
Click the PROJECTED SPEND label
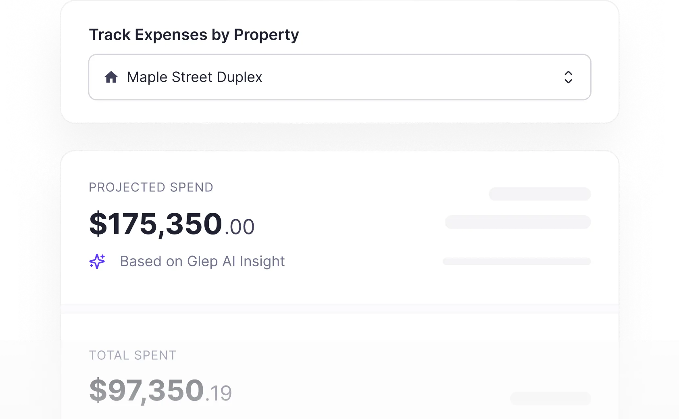point(151,187)
